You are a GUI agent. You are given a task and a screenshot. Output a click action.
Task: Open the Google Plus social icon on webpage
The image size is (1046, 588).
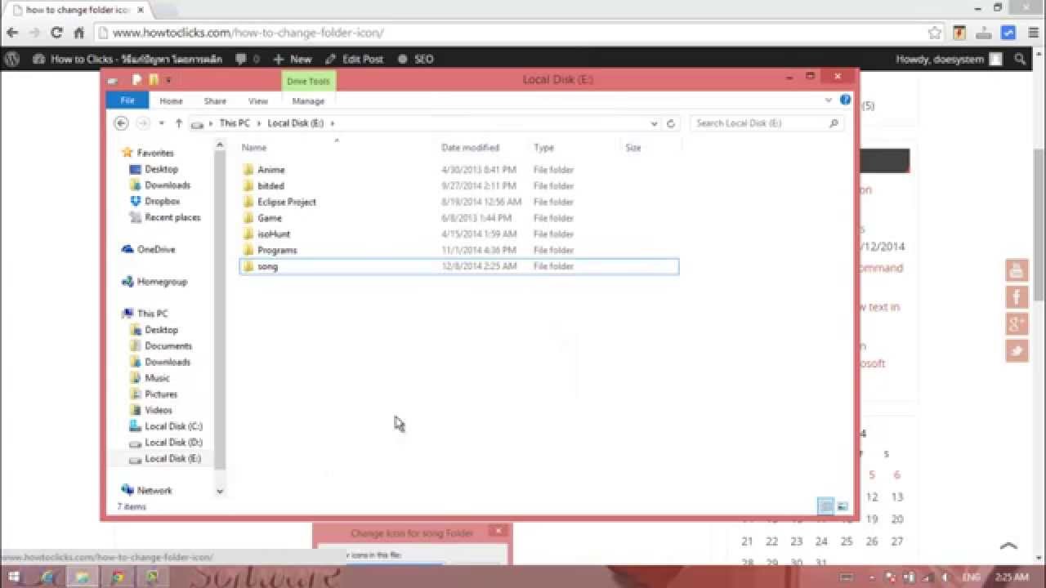click(1017, 324)
